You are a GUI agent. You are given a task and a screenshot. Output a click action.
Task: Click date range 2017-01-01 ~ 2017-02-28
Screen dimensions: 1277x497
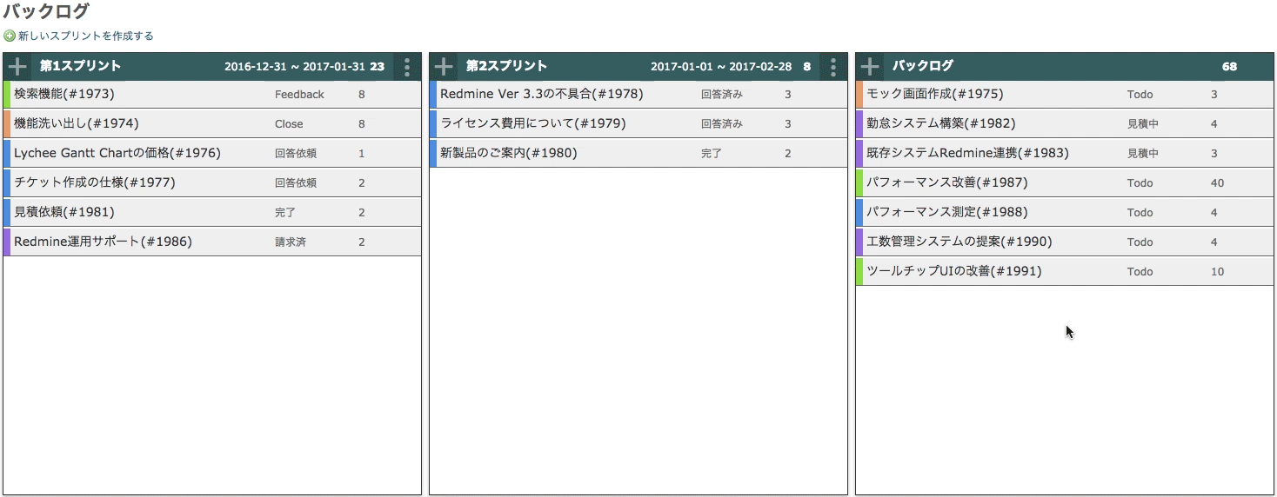[721, 67]
